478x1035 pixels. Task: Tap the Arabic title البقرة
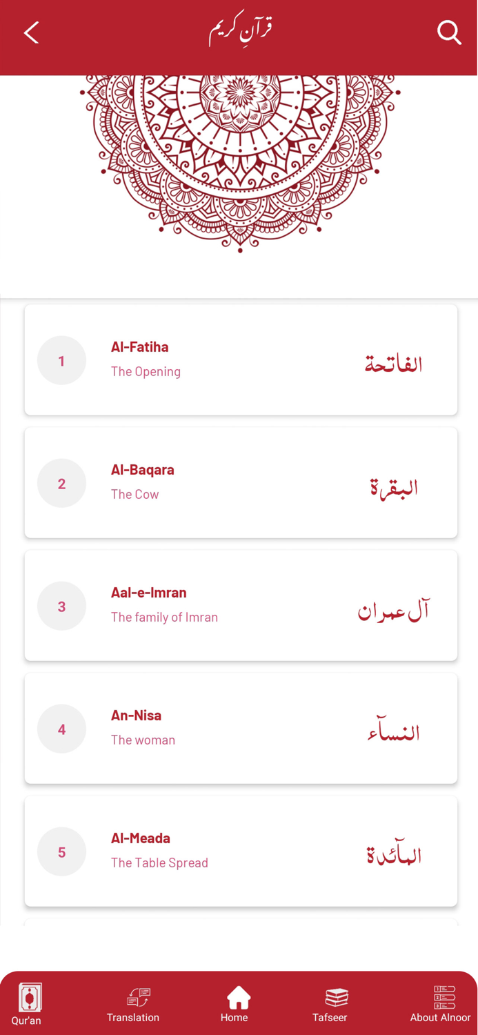pos(393,486)
